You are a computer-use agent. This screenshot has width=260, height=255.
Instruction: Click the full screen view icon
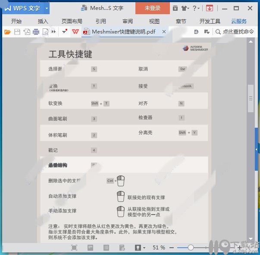click(74, 248)
